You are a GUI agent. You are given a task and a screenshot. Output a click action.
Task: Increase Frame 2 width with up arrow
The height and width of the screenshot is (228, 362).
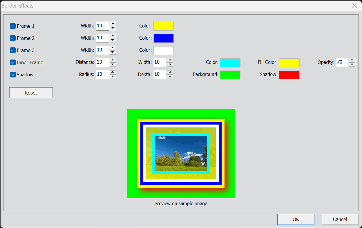pos(113,36)
